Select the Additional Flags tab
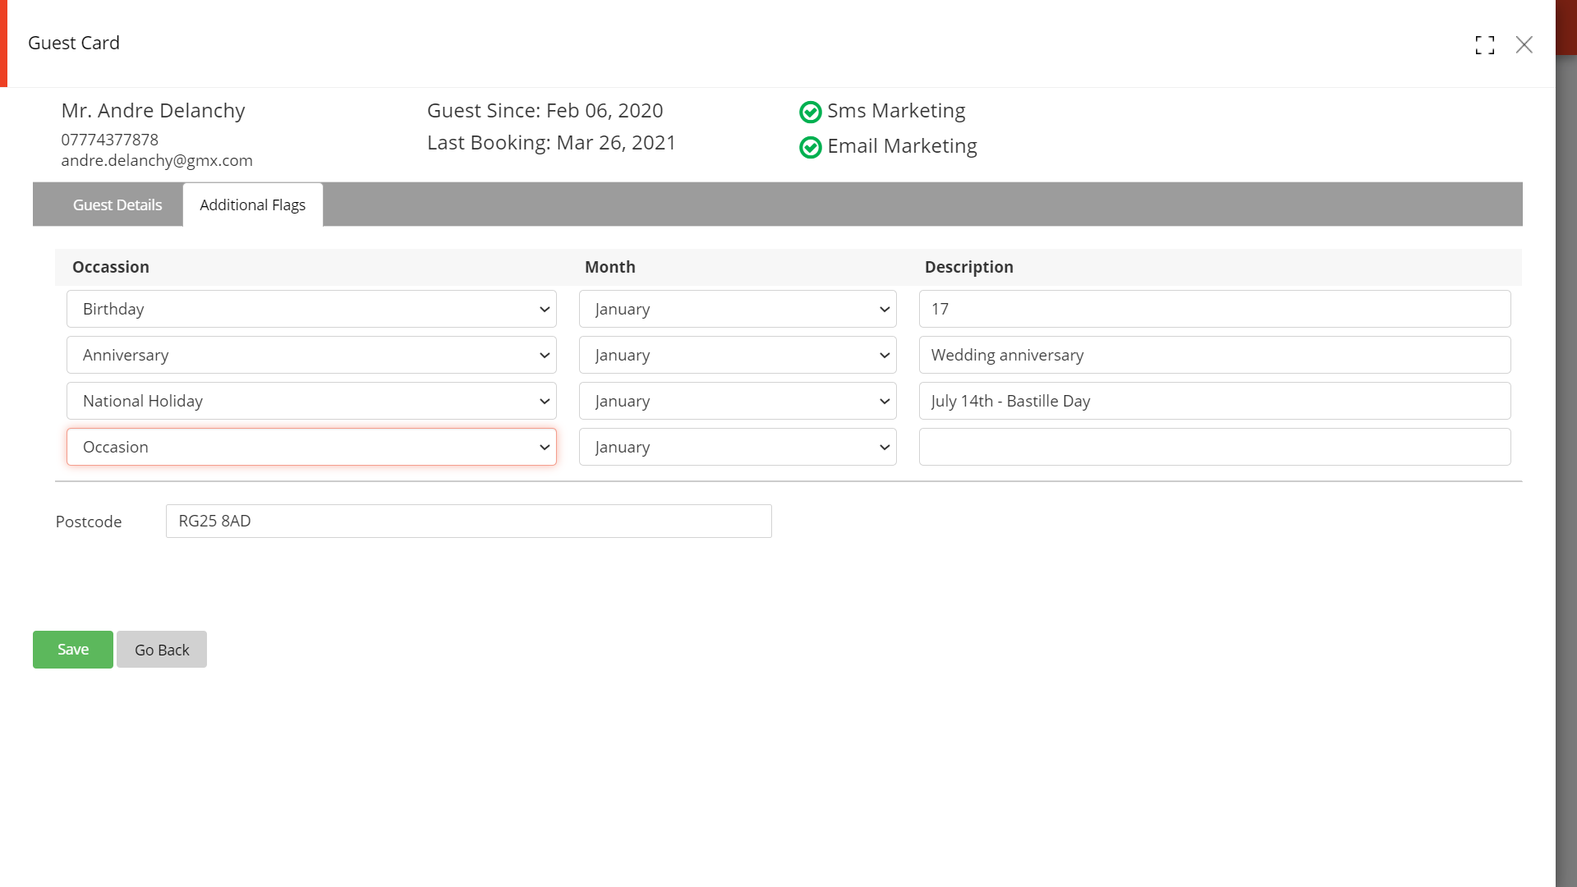The image size is (1577, 887). (x=252, y=205)
